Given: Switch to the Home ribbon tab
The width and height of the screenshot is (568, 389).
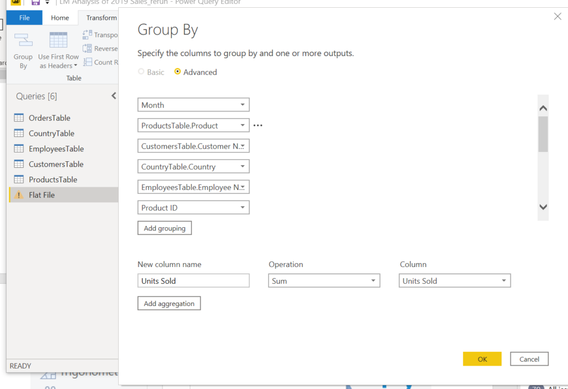Looking at the screenshot, I should 60,18.
